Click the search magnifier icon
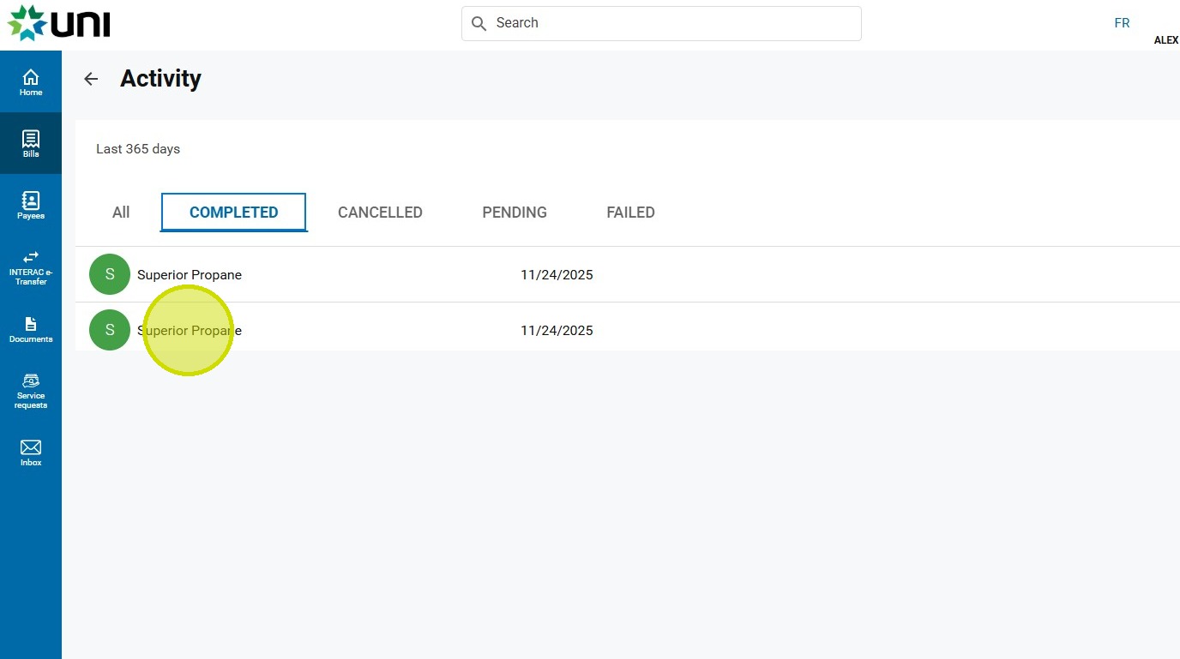Viewport: 1180px width, 659px height. pos(479,23)
